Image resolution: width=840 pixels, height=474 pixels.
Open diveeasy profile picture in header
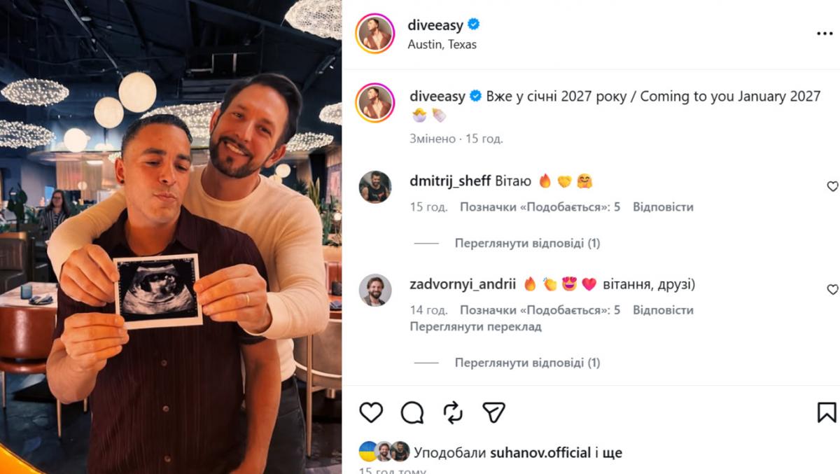[375, 34]
